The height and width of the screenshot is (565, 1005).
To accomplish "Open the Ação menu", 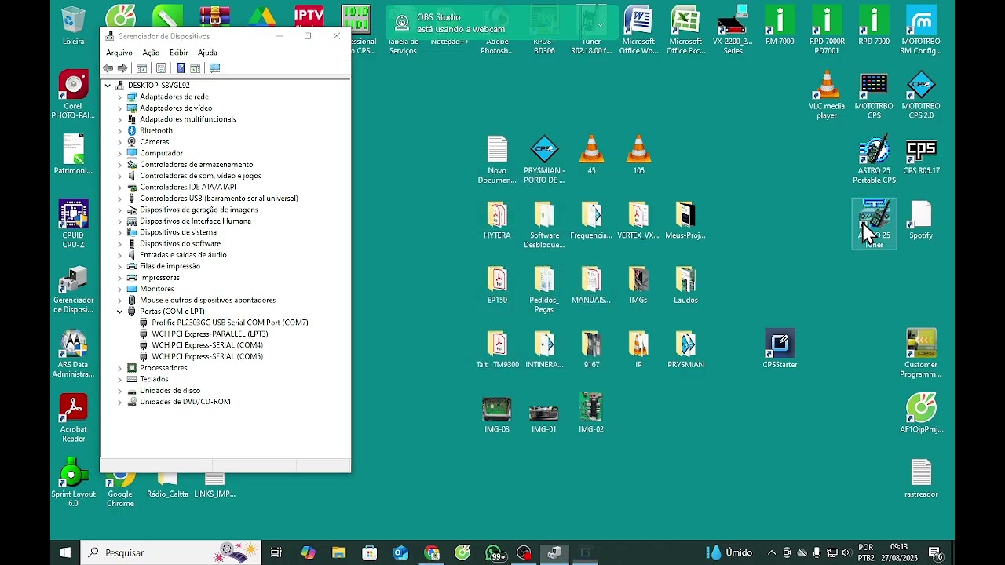I will 151,53.
